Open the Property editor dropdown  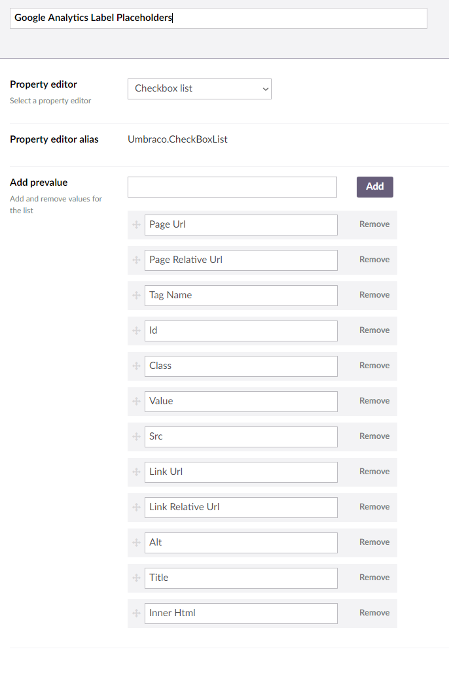click(199, 89)
